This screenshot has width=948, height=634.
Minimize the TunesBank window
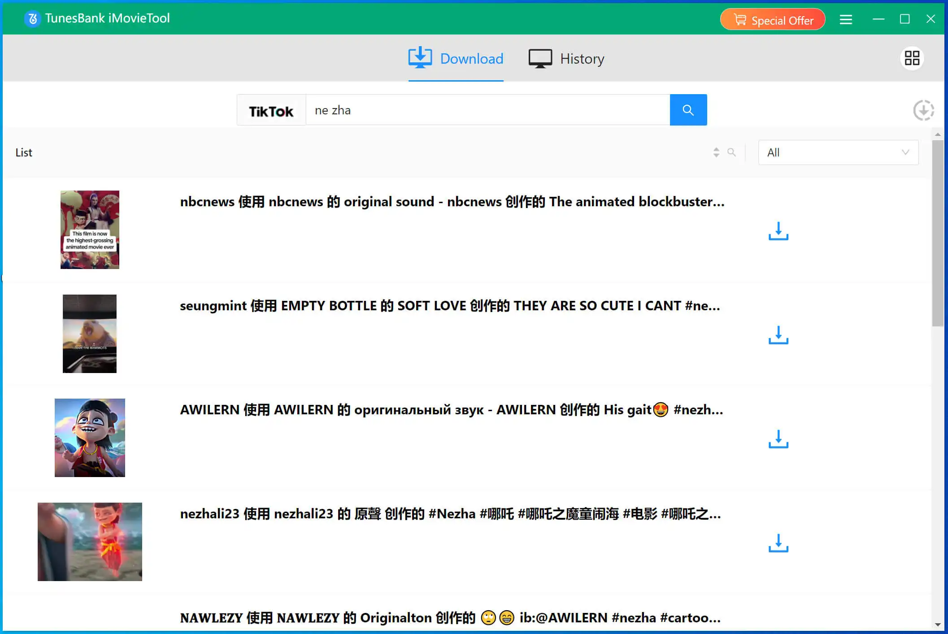click(x=878, y=19)
